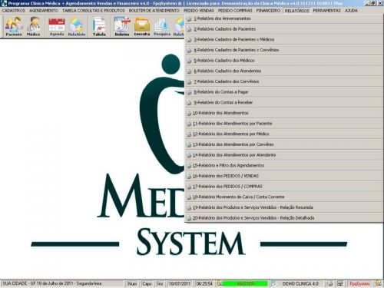The width and height of the screenshot is (384, 288).
Task: Open the Tabela toolbar icon
Action: pos(99,26)
